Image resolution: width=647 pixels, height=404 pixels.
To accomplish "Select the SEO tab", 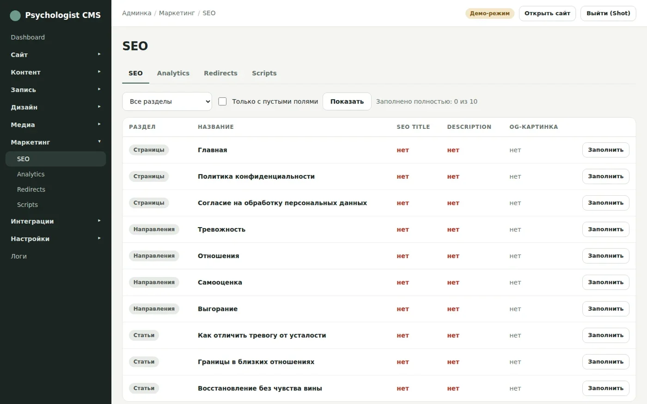I will [135, 73].
